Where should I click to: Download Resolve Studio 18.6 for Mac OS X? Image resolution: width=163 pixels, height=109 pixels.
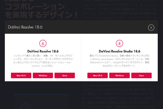tap(98, 75)
